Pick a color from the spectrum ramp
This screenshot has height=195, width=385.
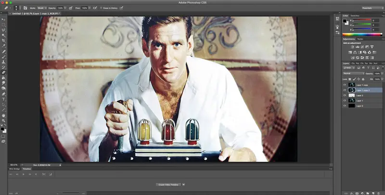[x=362, y=35]
